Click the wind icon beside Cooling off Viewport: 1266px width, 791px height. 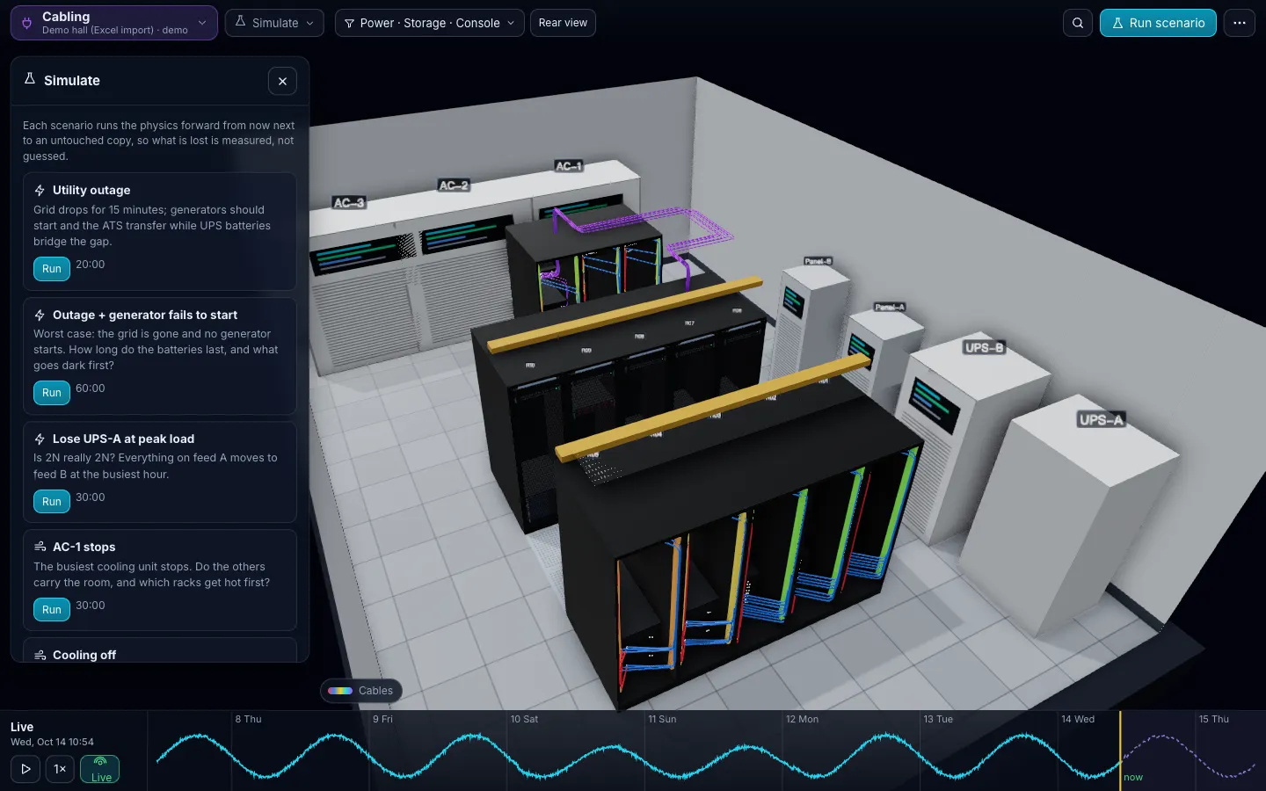[x=40, y=655]
